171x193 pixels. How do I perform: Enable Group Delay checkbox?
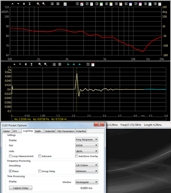pos(40,171)
